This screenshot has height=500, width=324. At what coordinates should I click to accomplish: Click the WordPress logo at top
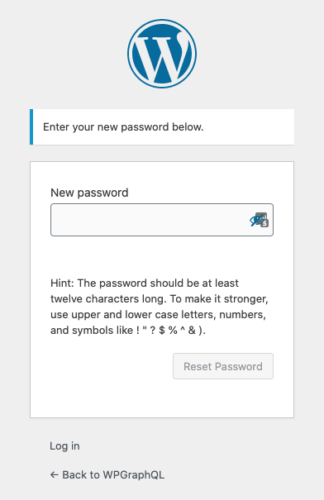tap(162, 54)
